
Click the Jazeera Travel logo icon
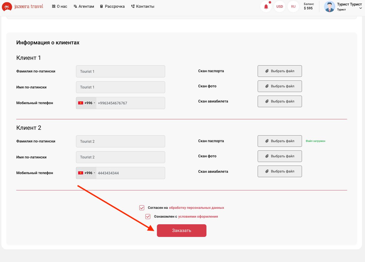click(x=7, y=7)
